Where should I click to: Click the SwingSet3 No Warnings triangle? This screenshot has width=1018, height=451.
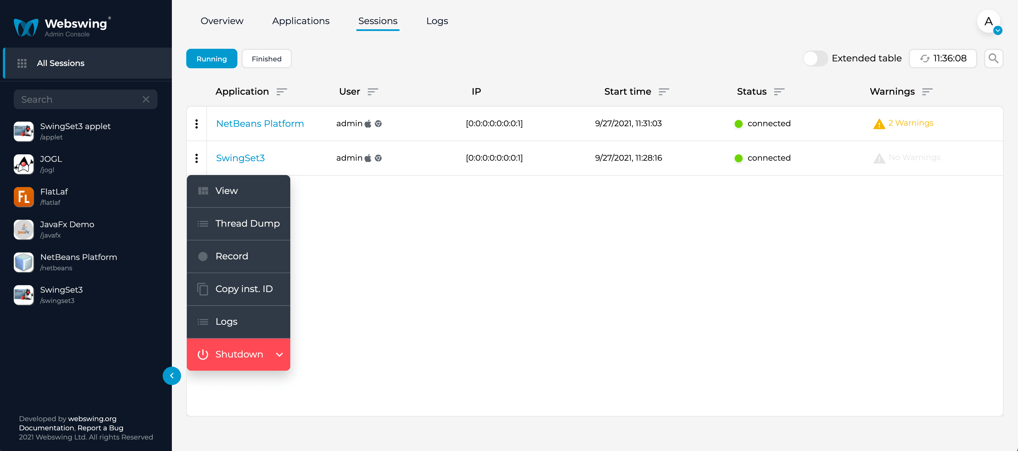(x=879, y=158)
